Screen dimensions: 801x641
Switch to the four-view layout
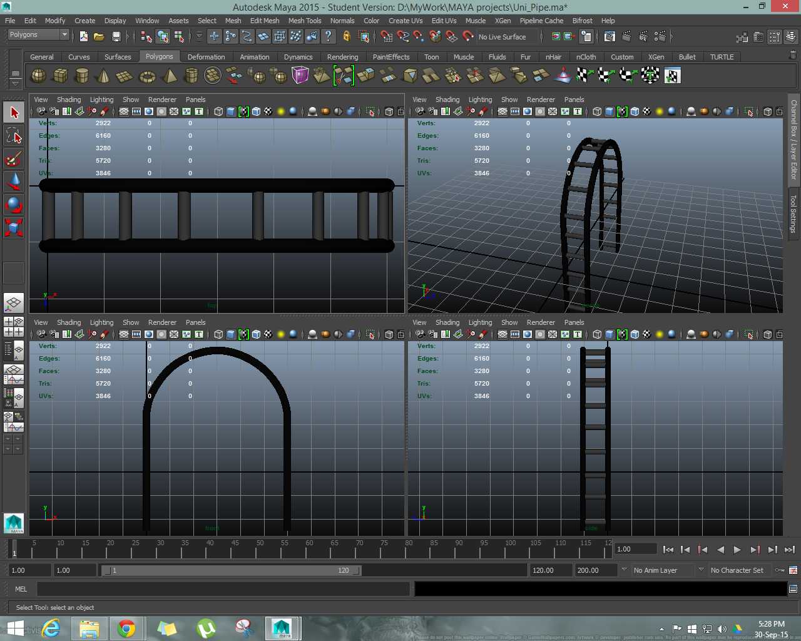[x=14, y=327]
